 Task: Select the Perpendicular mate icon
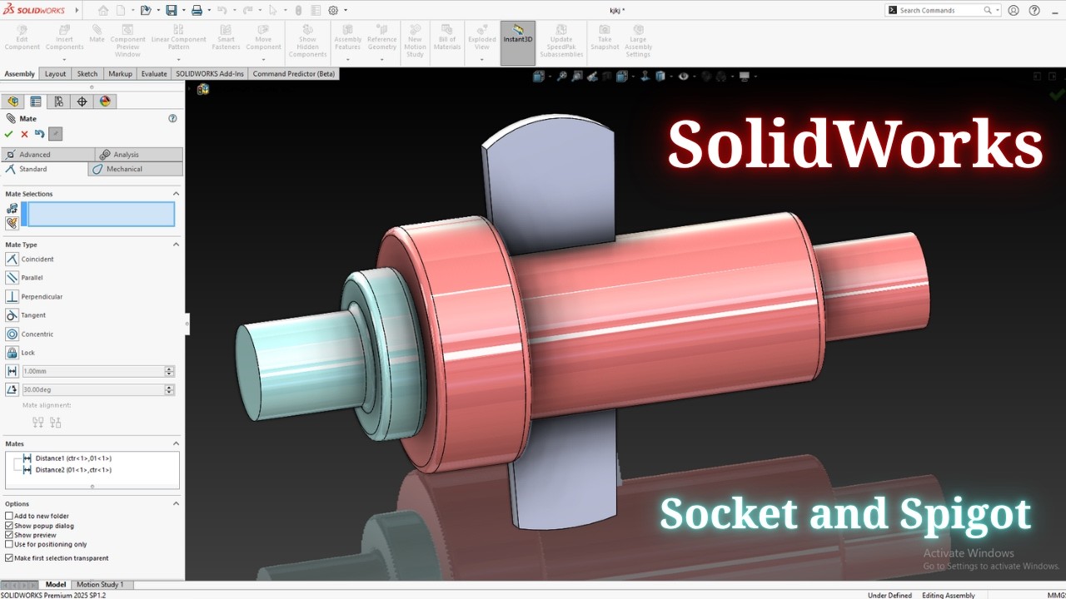(12, 296)
